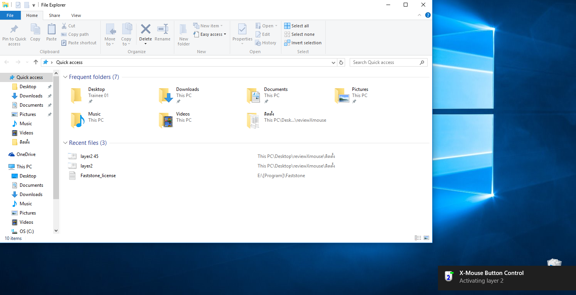Click the Delete icon in the ribbon
576x295 pixels.
coord(145,29)
